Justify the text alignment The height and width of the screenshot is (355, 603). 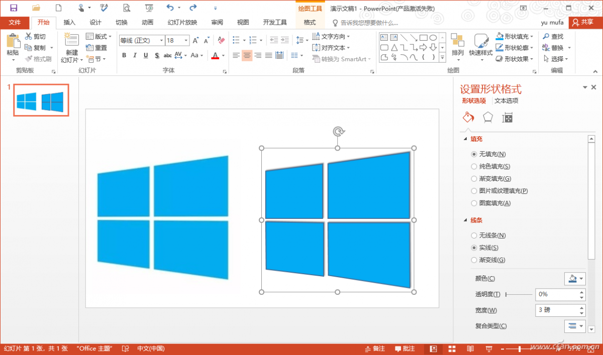tap(268, 56)
